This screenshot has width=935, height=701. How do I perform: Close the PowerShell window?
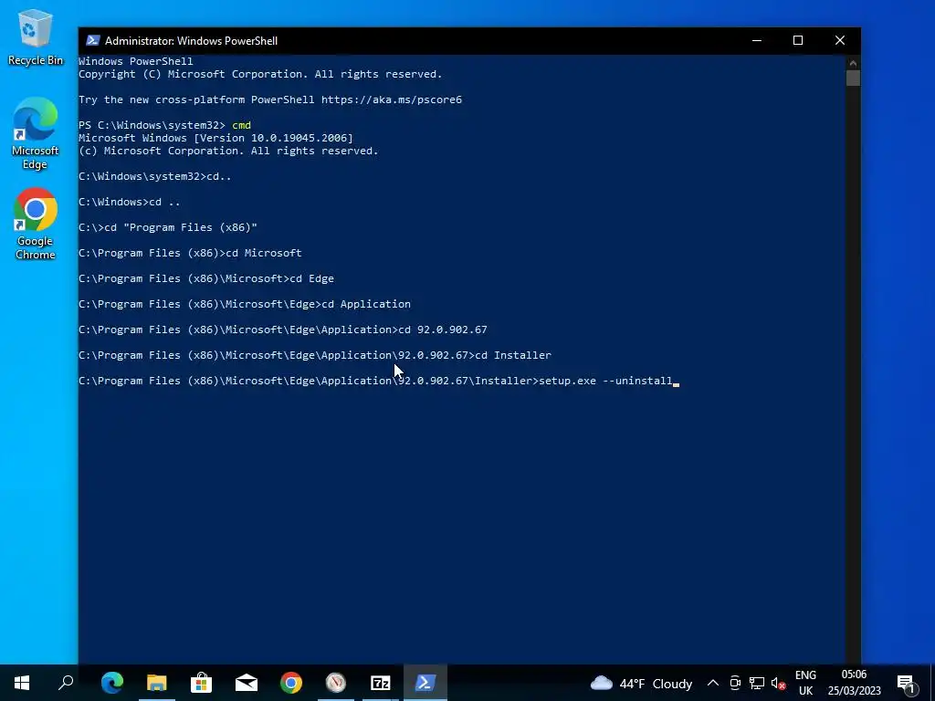pos(840,40)
